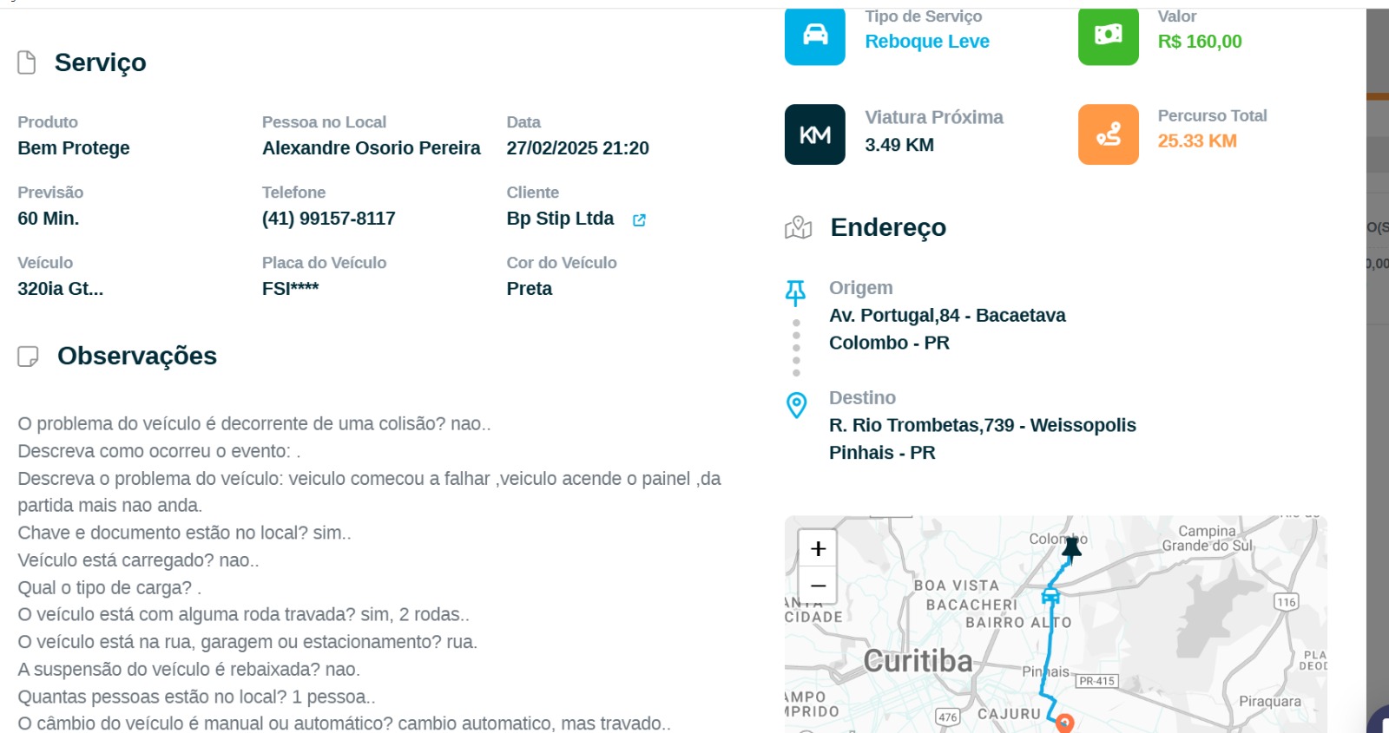Click the name Alexandre Osorio Pereira
Screen dimensions: 1389x733
pyautogui.click(x=372, y=148)
